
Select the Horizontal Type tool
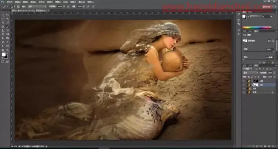[x=7, y=42]
